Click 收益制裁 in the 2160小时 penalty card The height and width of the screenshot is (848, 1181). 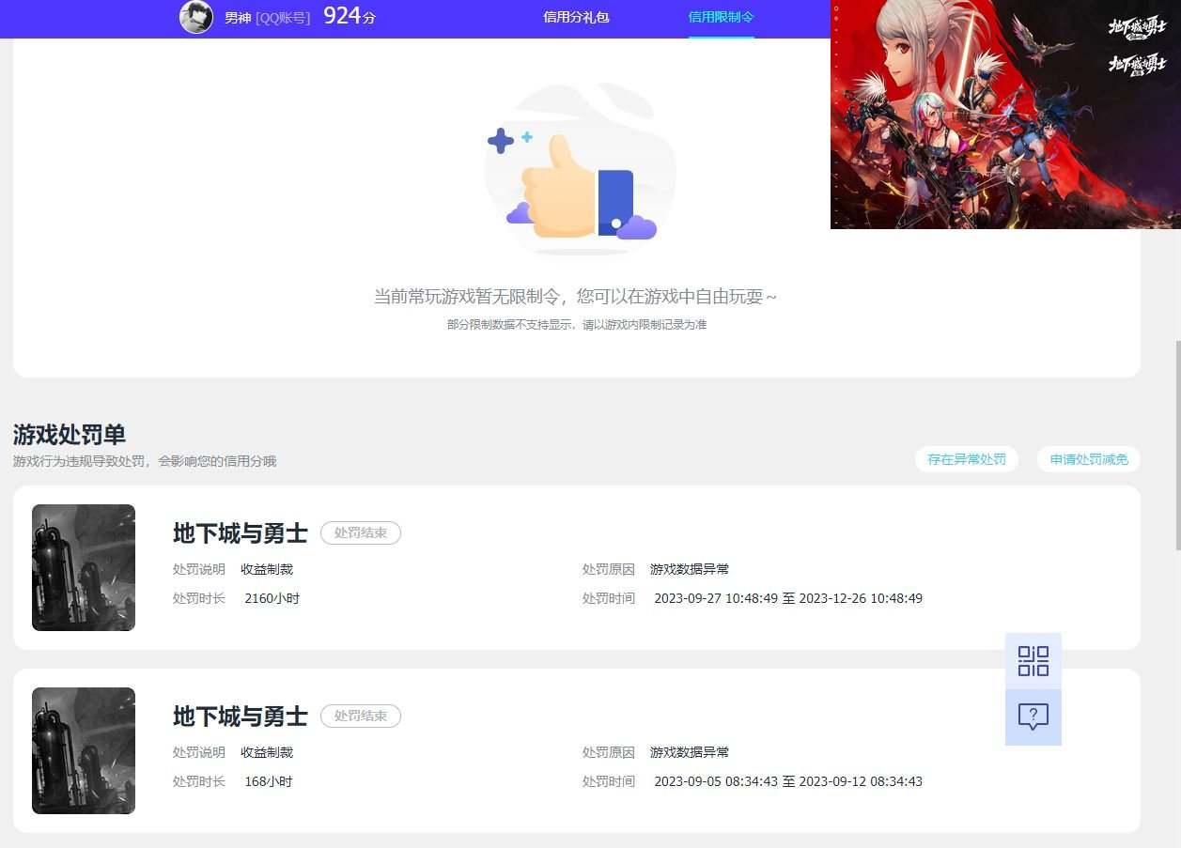click(x=267, y=569)
